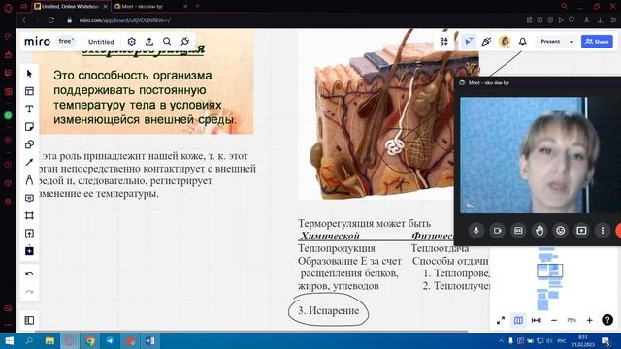
Task: Open the templates tool in Miro sidebar
Action: pos(29,91)
